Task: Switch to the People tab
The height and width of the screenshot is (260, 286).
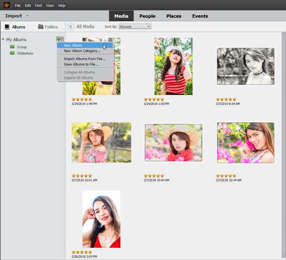Action: point(148,16)
